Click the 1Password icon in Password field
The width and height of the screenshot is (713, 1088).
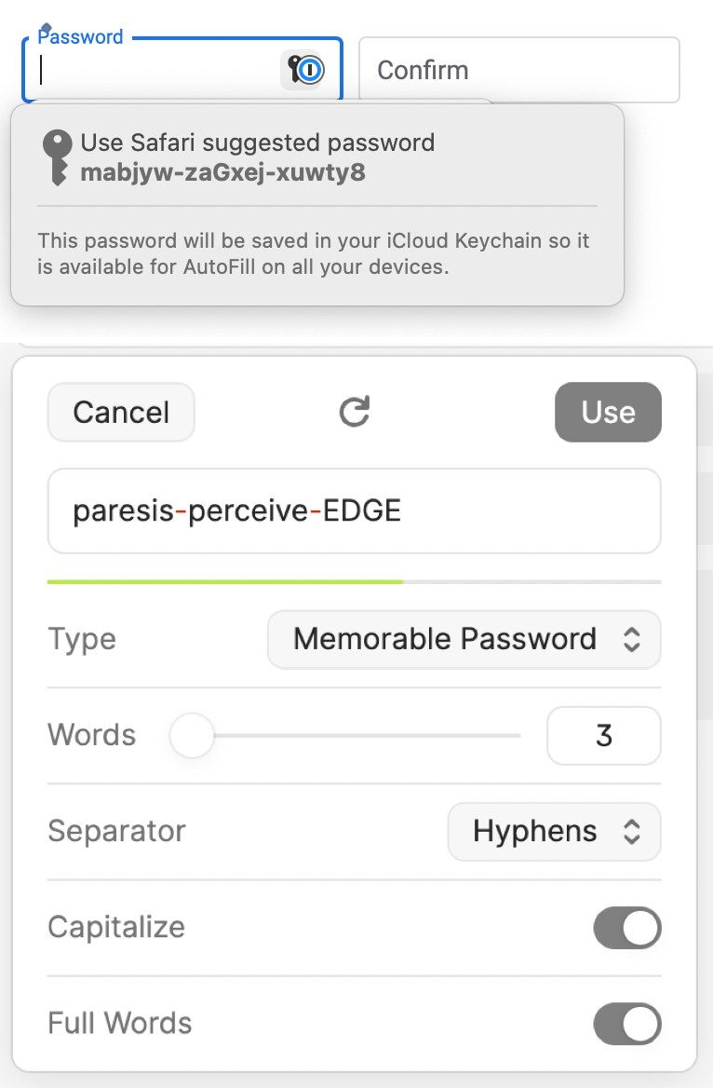[x=303, y=69]
